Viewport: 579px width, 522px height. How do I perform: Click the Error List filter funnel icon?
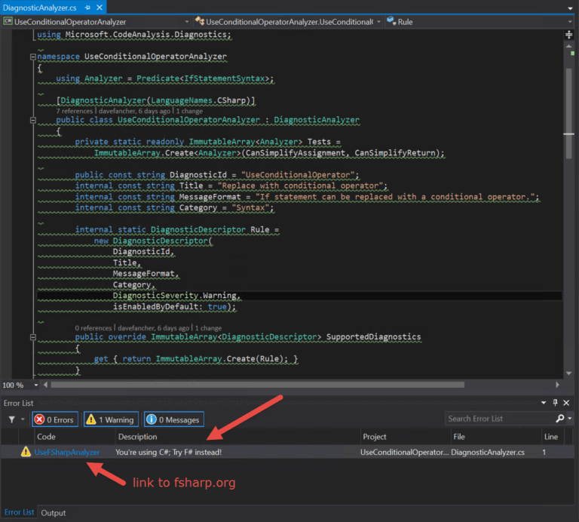pyautogui.click(x=12, y=419)
